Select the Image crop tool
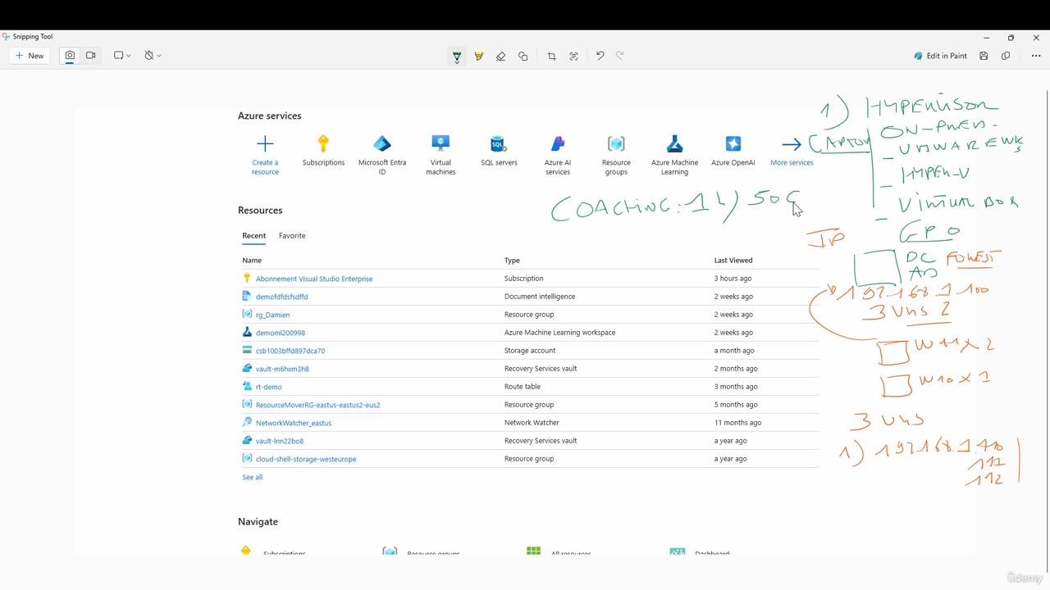The image size is (1050, 590). (551, 57)
